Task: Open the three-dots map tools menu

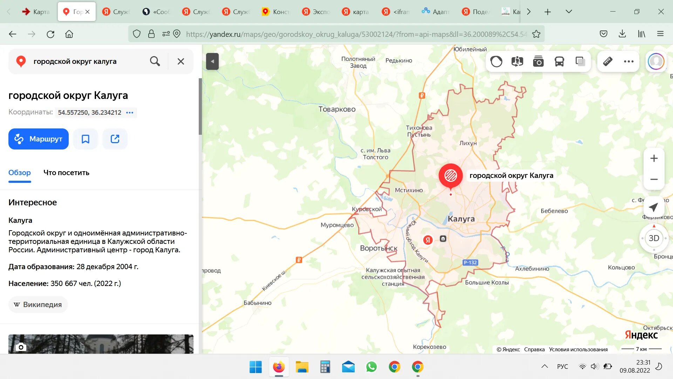Action: 628,62
